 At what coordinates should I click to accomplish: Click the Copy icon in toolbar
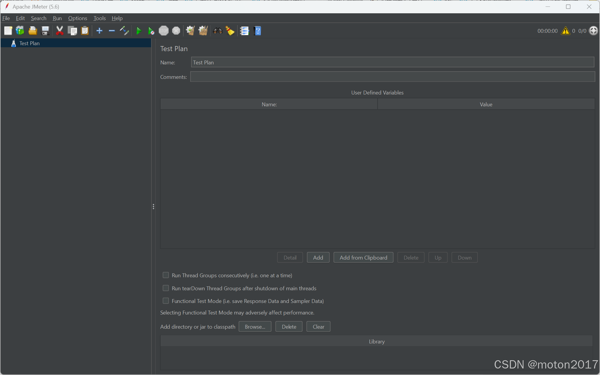point(72,31)
